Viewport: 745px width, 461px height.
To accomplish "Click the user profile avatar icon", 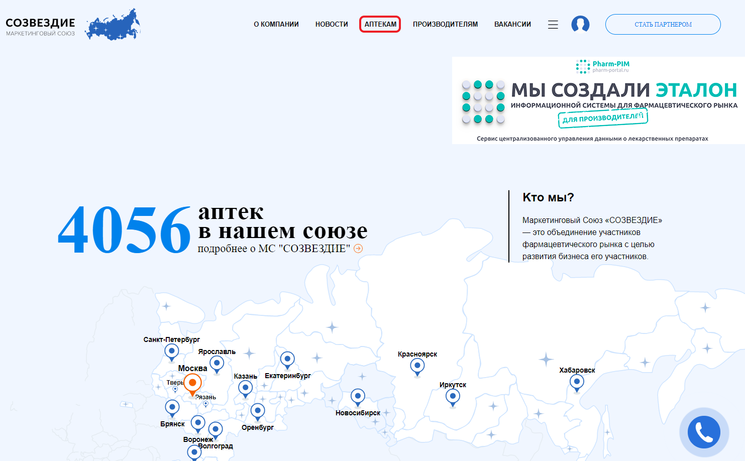I will point(580,24).
